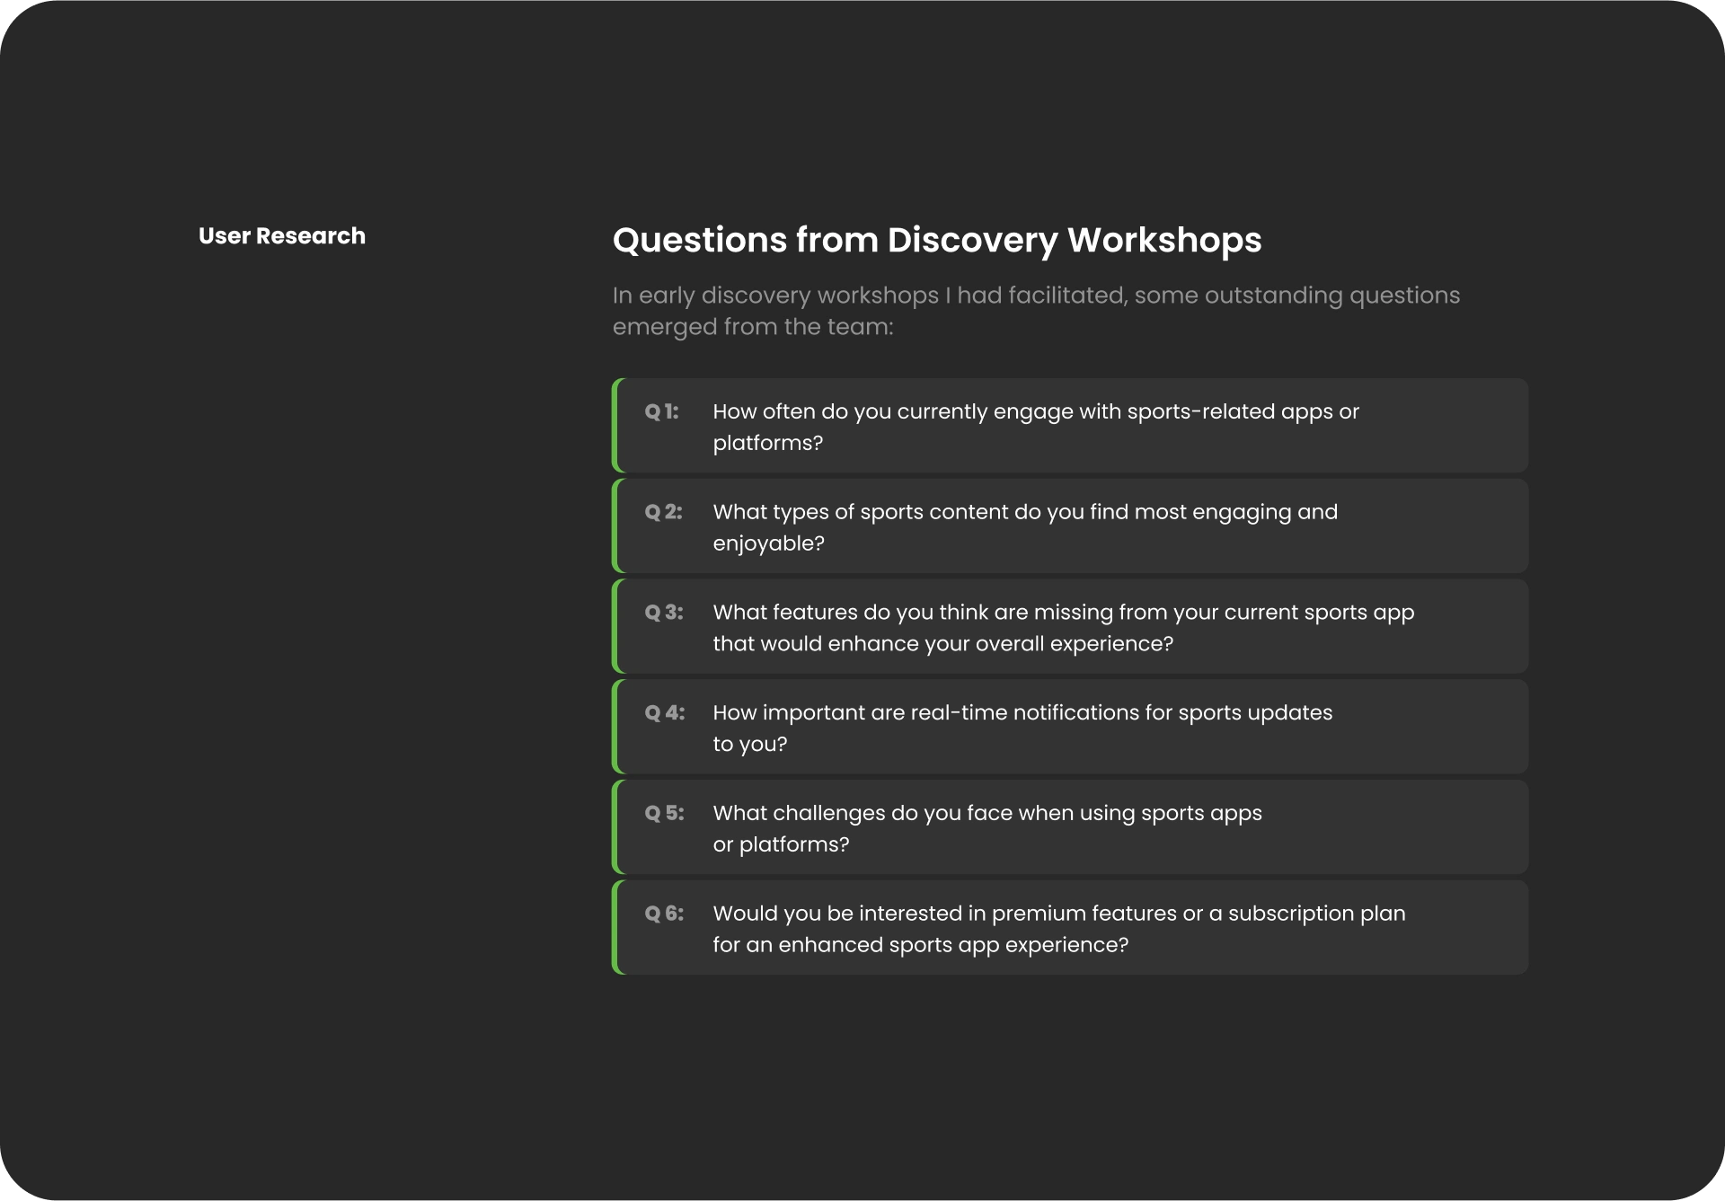1725x1201 pixels.
Task: Click green accent bar on Q 4 card
Action: point(615,727)
